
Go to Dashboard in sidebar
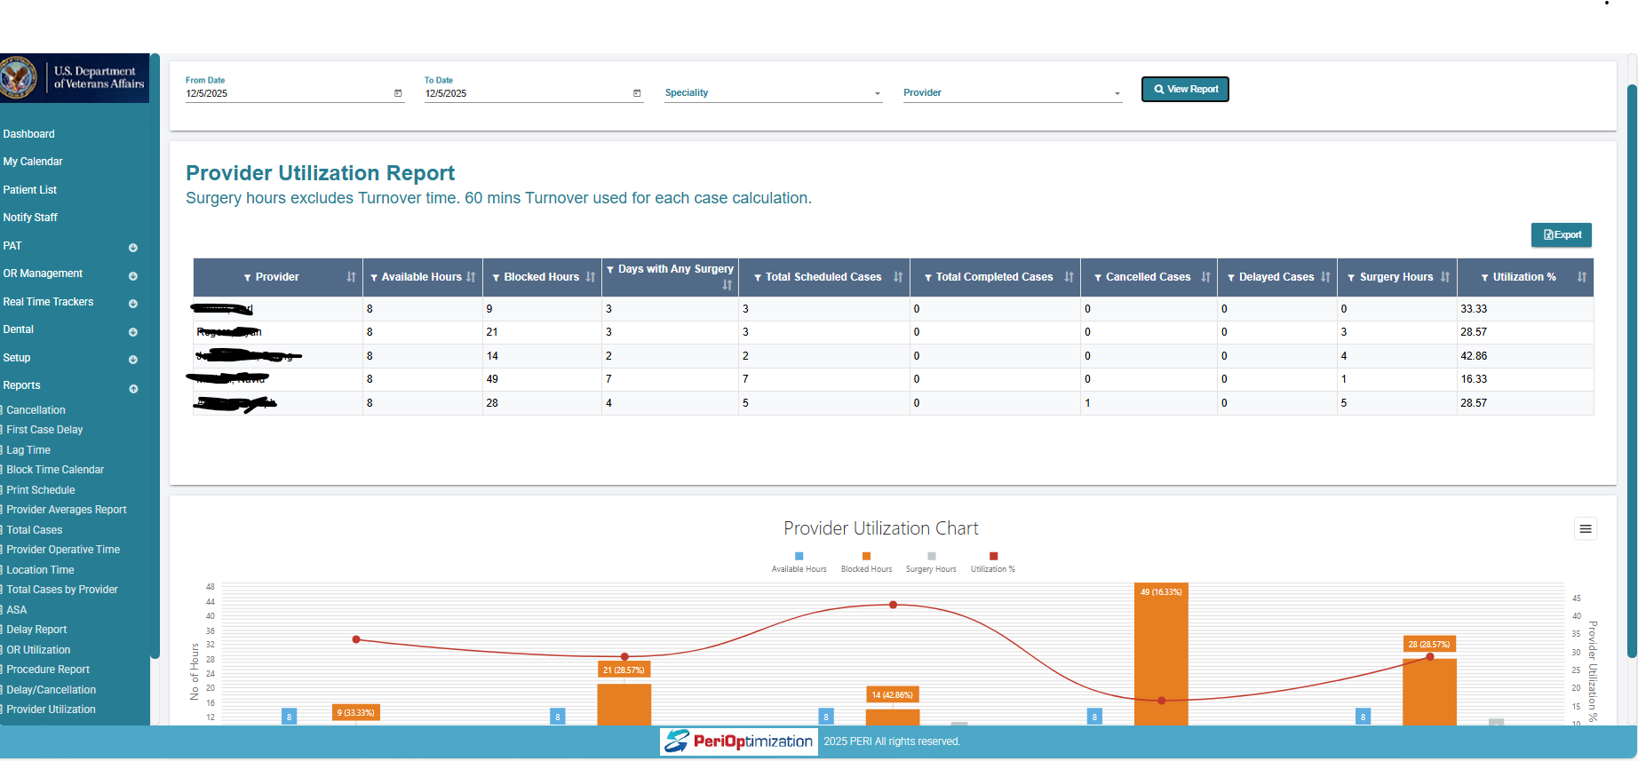[x=28, y=134]
